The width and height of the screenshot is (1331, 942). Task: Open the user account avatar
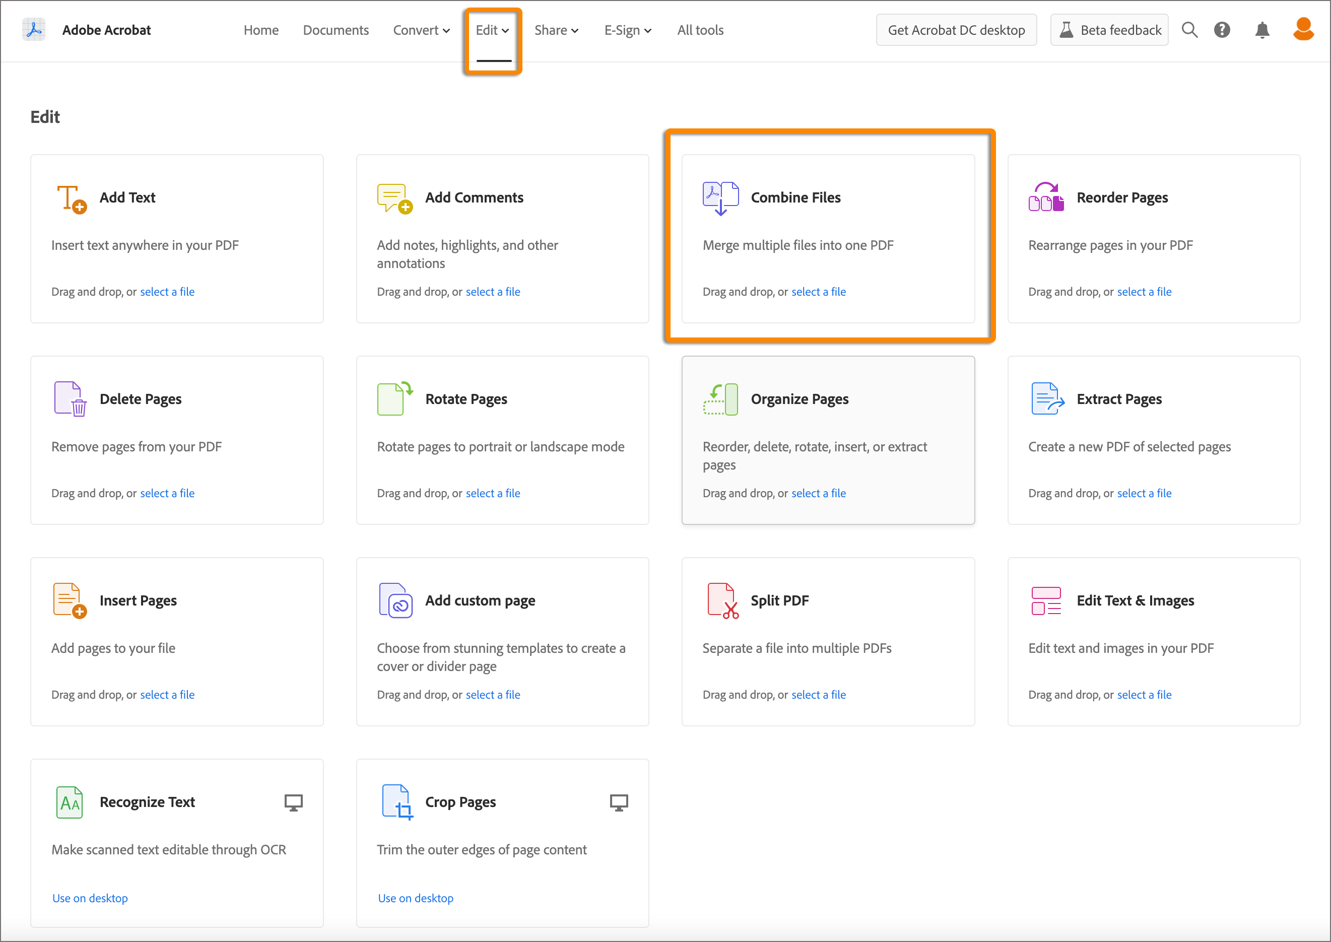coord(1303,30)
